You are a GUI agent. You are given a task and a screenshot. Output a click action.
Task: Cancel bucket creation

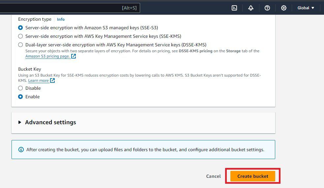213,176
